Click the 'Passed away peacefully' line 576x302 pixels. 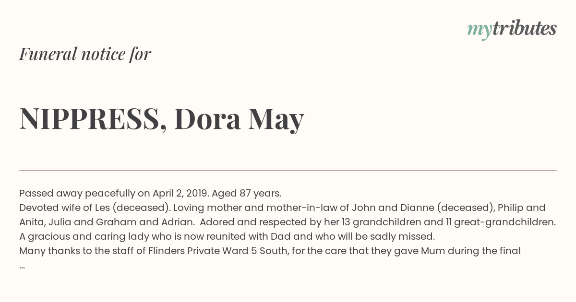[x=150, y=194]
